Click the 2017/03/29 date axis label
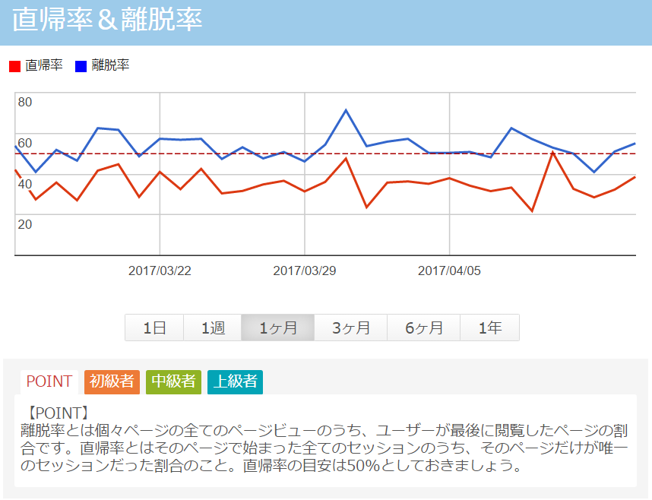Viewport: 652px width, 500px height. click(305, 271)
